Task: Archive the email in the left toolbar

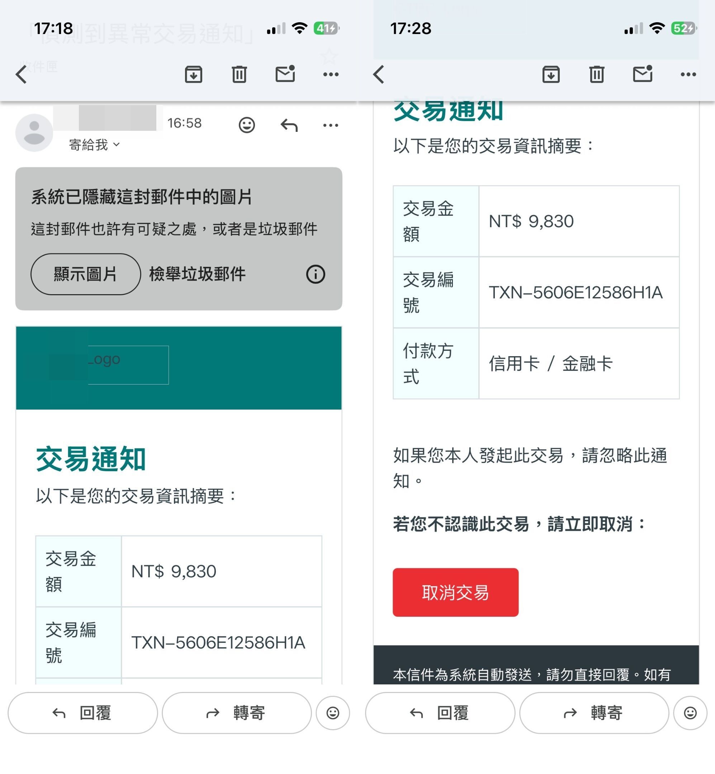Action: coord(194,74)
